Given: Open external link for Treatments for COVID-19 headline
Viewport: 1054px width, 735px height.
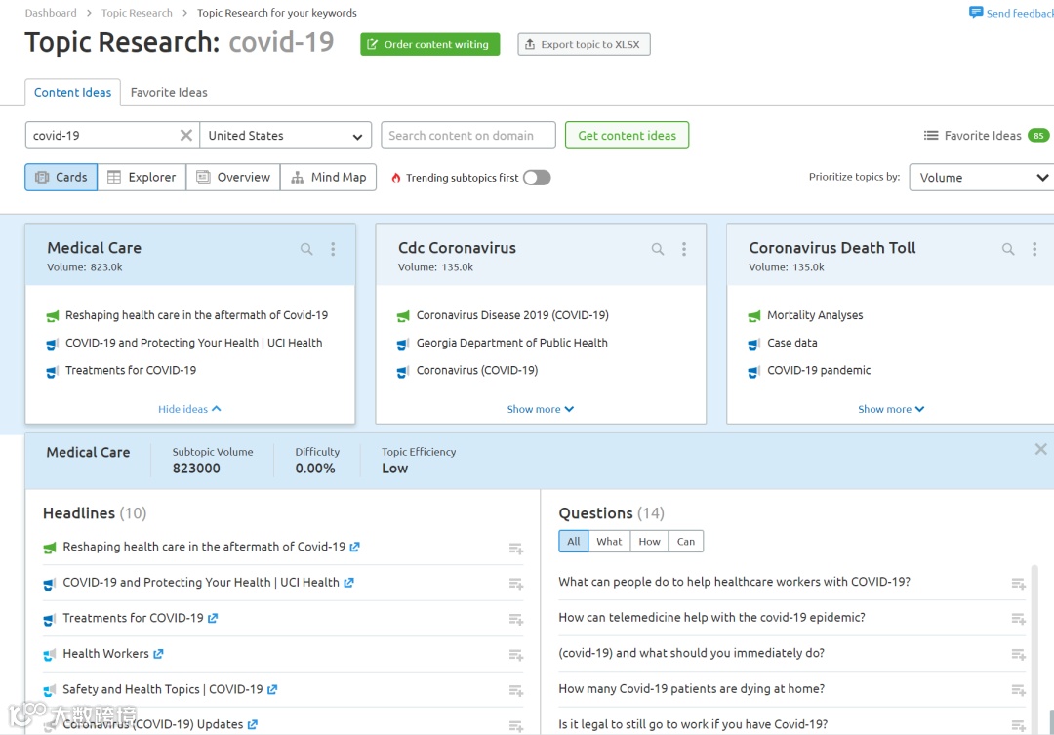Looking at the screenshot, I should [213, 618].
